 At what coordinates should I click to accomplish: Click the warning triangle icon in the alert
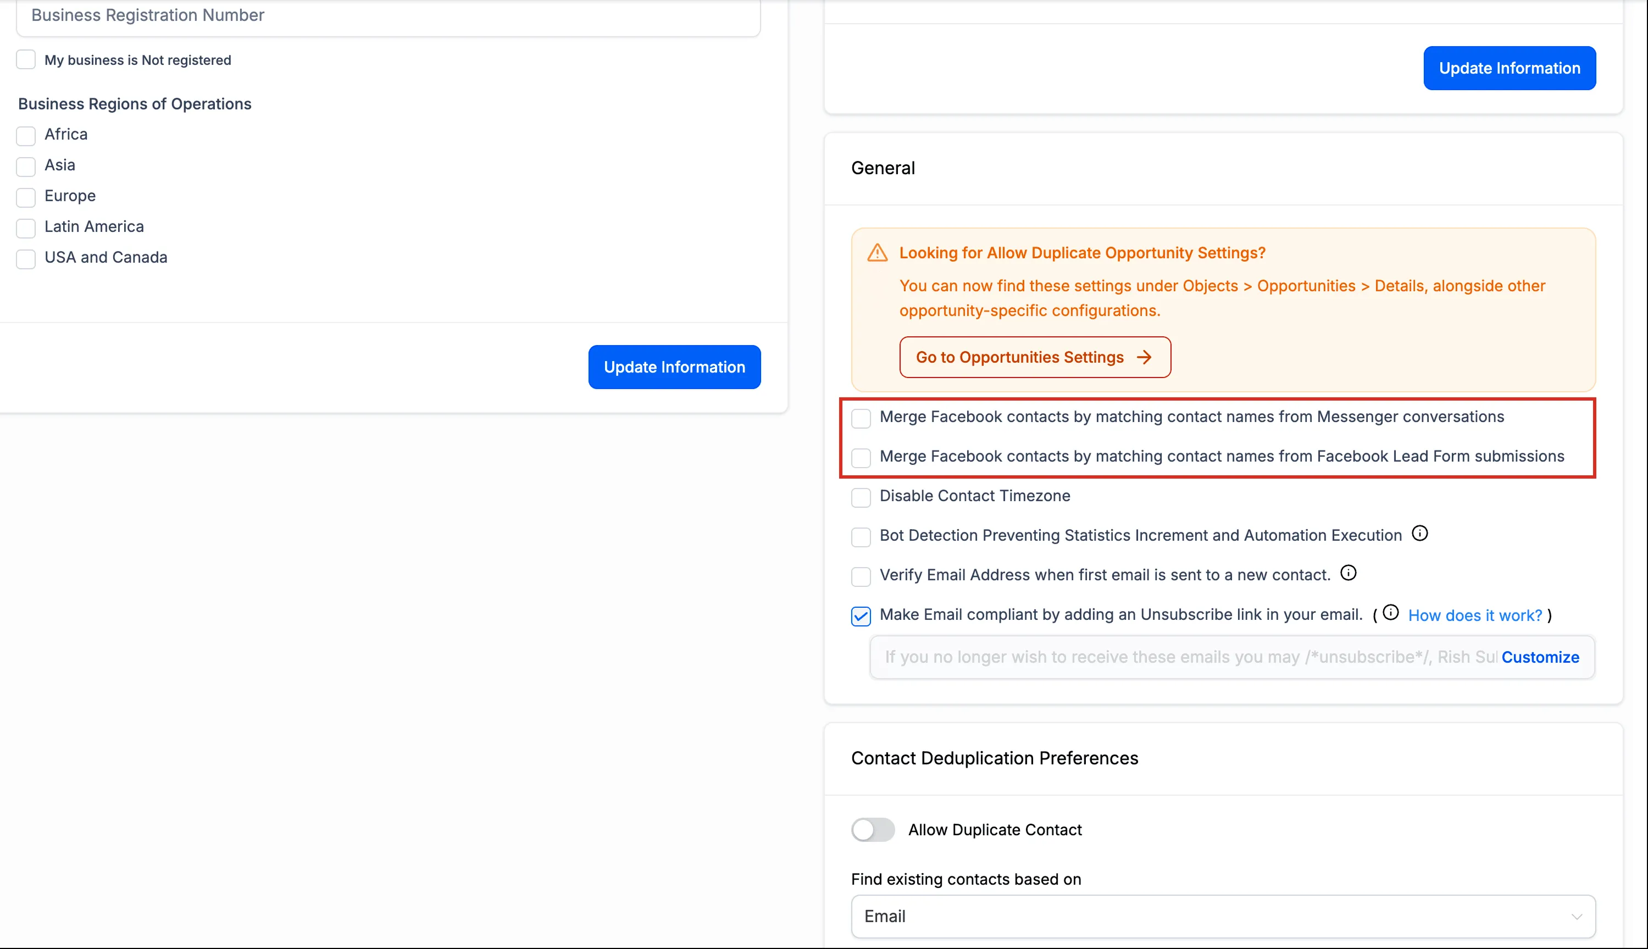point(877,253)
